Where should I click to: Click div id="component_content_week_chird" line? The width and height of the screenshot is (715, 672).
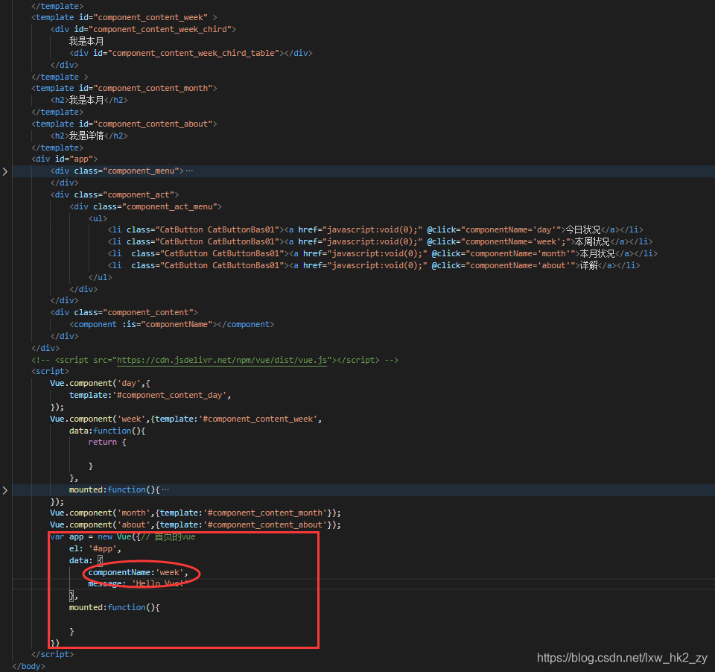coord(143,29)
